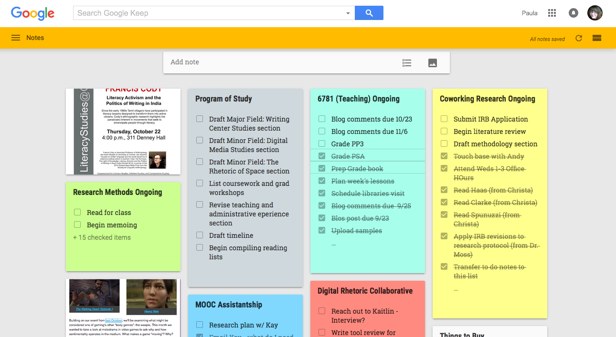Image resolution: width=616 pixels, height=337 pixels.
Task: Click the Paula account name
Action: (x=530, y=13)
